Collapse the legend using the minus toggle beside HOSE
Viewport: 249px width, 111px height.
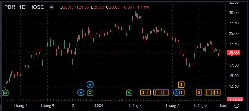pos(52,7)
